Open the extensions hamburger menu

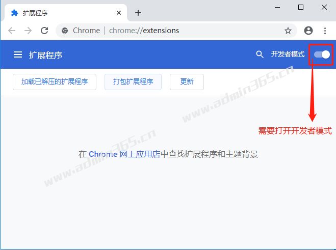point(18,54)
